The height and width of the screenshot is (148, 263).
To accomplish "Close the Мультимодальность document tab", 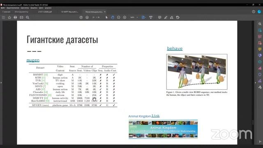I will point(105,12).
